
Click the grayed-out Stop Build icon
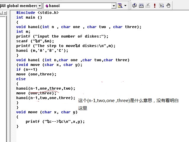point(148,6)
